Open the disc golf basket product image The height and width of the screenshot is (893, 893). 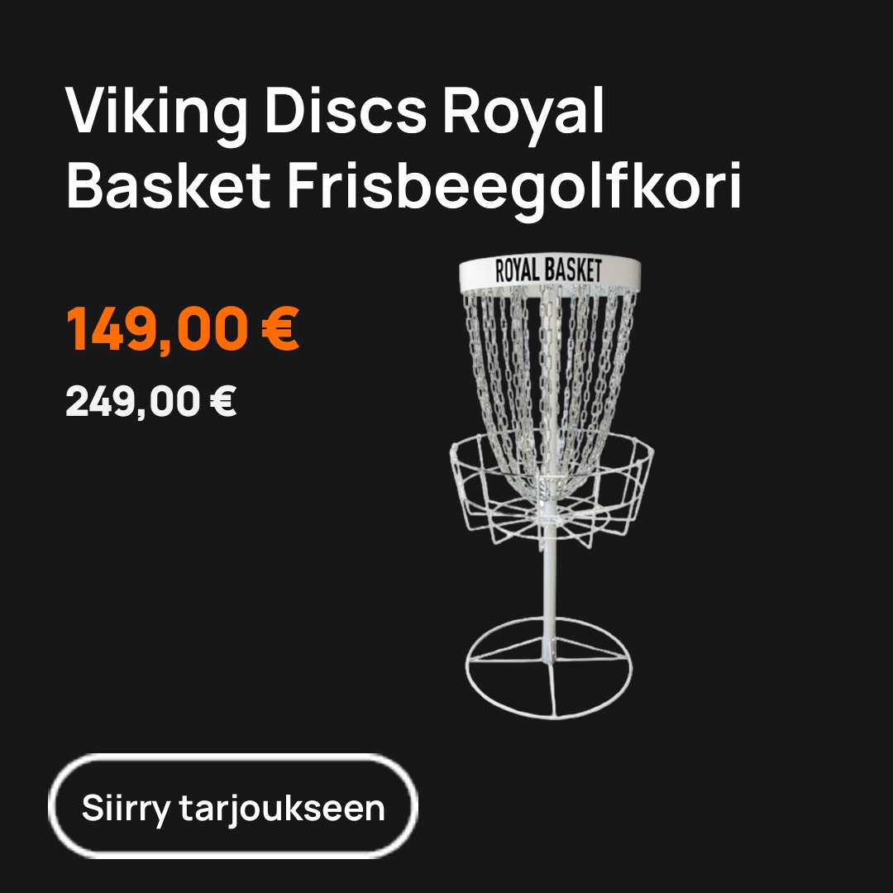click(x=552, y=486)
